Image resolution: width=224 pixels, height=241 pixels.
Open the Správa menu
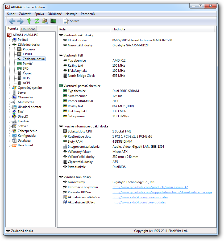pos(39,14)
